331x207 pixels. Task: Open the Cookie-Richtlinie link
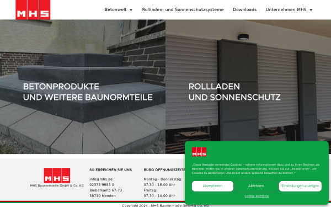(x=257, y=196)
